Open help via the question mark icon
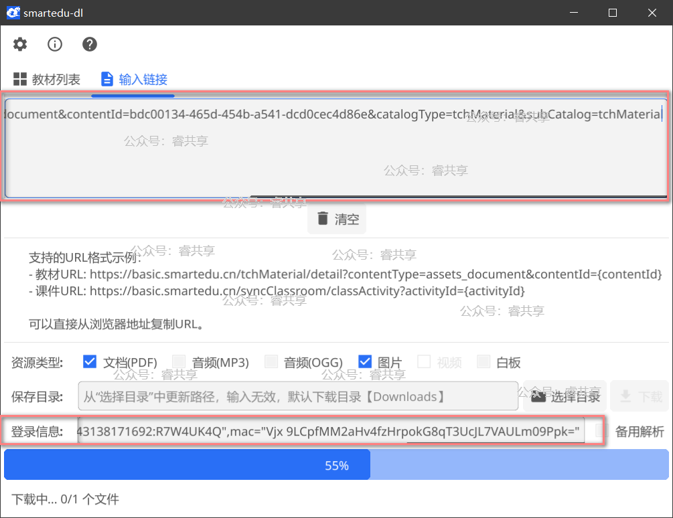 [89, 44]
